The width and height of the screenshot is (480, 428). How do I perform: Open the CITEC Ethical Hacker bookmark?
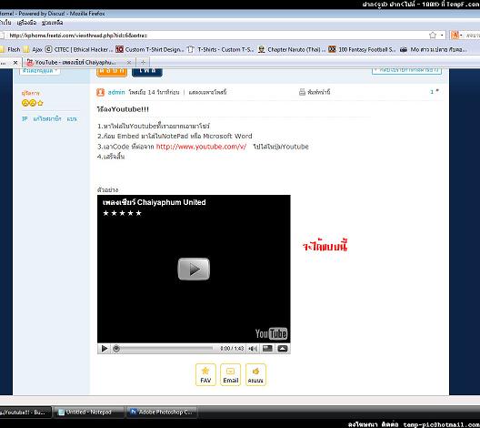(79, 49)
